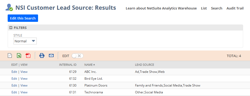Screen dimensions: 250x96
Task: Click the Platinum Doors name cell
Action: click(96, 85)
